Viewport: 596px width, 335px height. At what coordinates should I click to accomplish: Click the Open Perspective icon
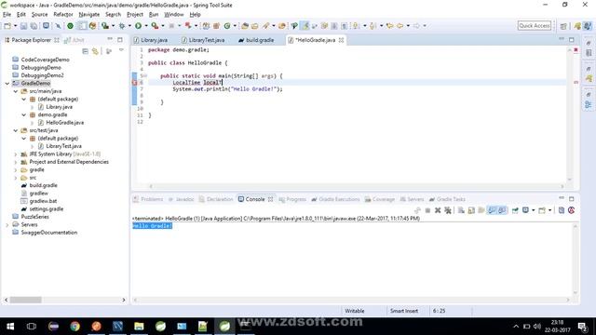click(x=563, y=26)
